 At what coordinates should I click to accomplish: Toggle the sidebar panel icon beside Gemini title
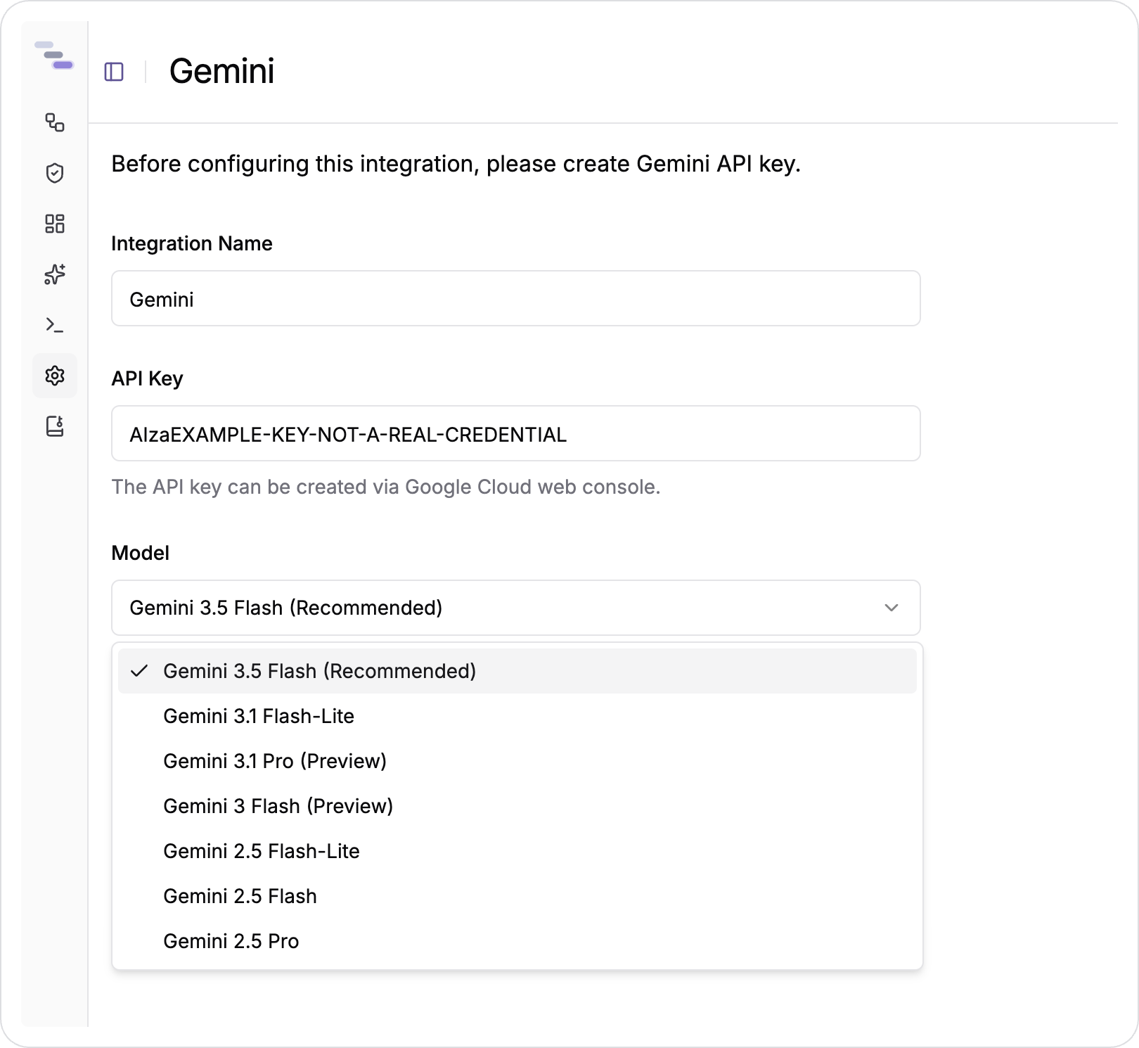pyautogui.click(x=114, y=72)
